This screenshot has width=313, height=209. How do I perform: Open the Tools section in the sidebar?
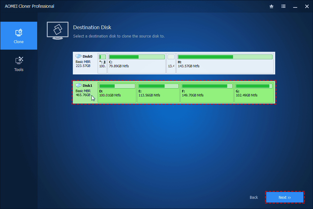click(x=19, y=64)
